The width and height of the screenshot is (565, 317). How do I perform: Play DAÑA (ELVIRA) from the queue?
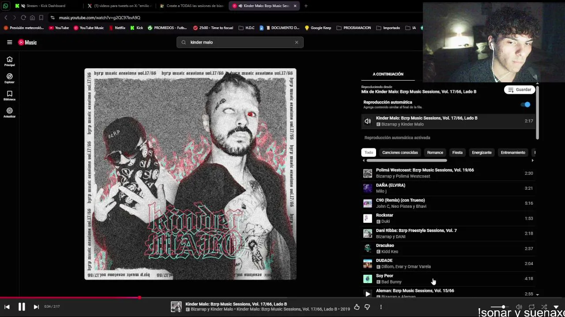pyautogui.click(x=448, y=188)
